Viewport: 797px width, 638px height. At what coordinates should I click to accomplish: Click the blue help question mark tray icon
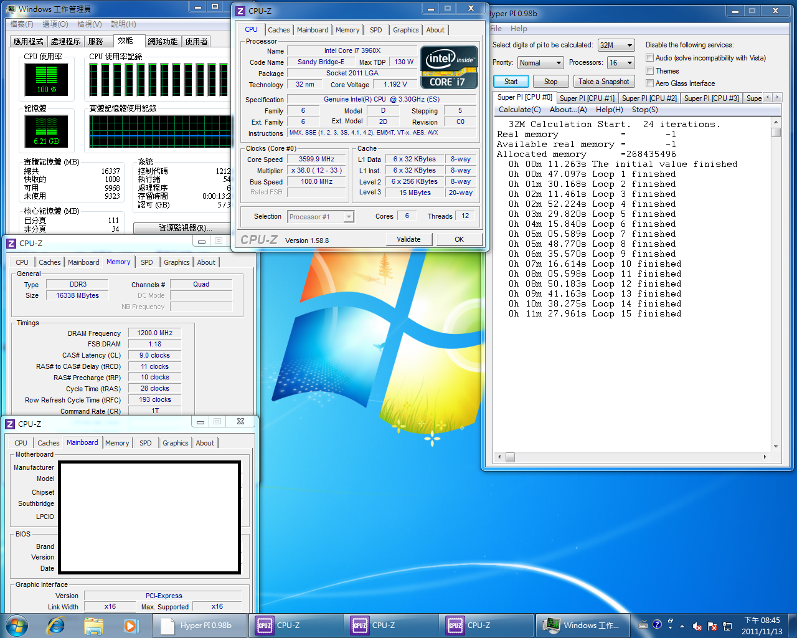click(657, 624)
